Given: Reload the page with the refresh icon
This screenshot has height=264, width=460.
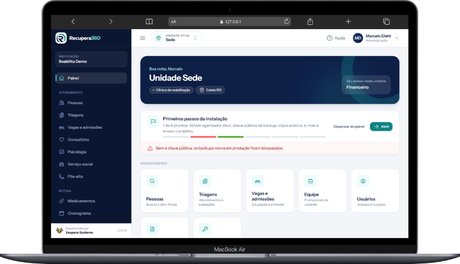Looking at the screenshot, I should 286,22.
